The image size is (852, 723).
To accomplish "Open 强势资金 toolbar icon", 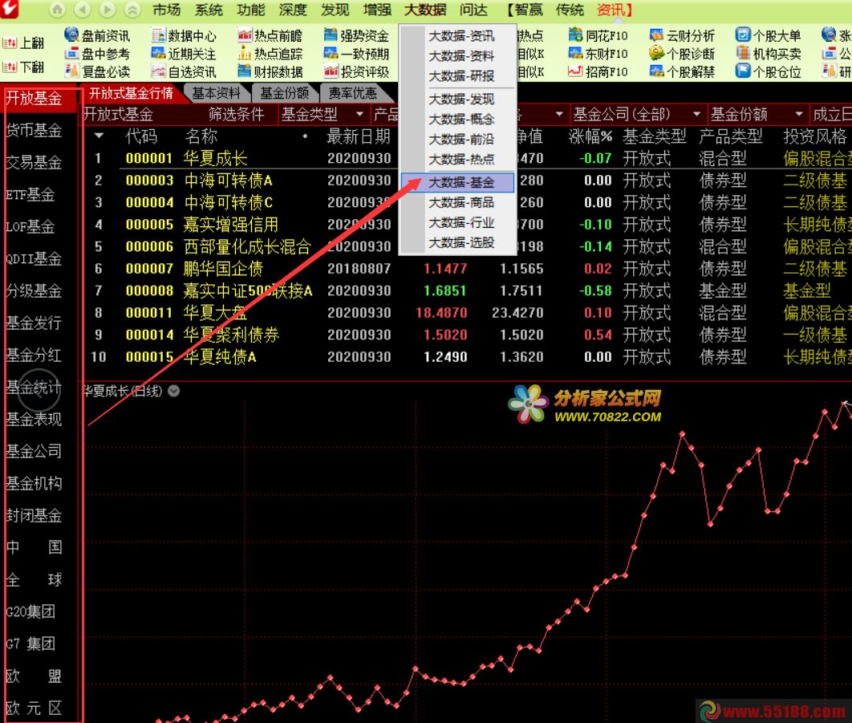I will click(x=331, y=35).
